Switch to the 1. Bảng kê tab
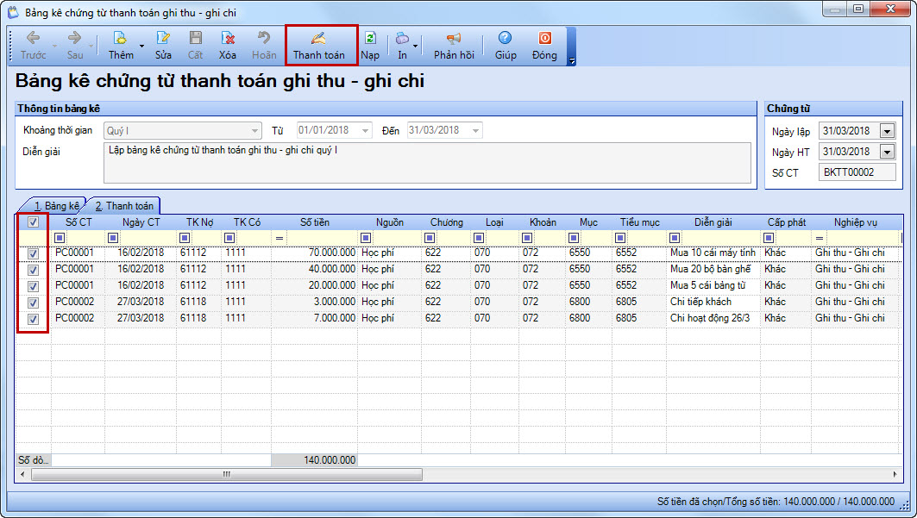Viewport: 917px width, 518px height. click(x=56, y=206)
